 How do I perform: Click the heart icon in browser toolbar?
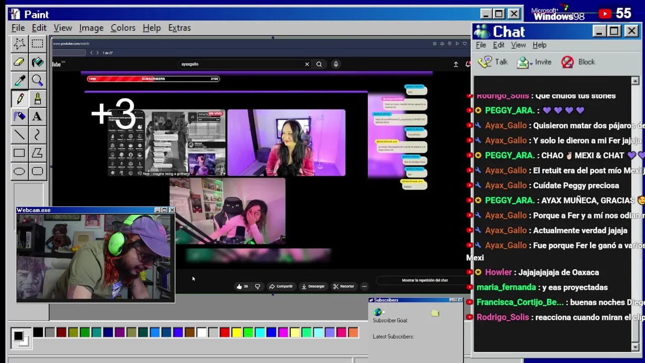[x=465, y=44]
